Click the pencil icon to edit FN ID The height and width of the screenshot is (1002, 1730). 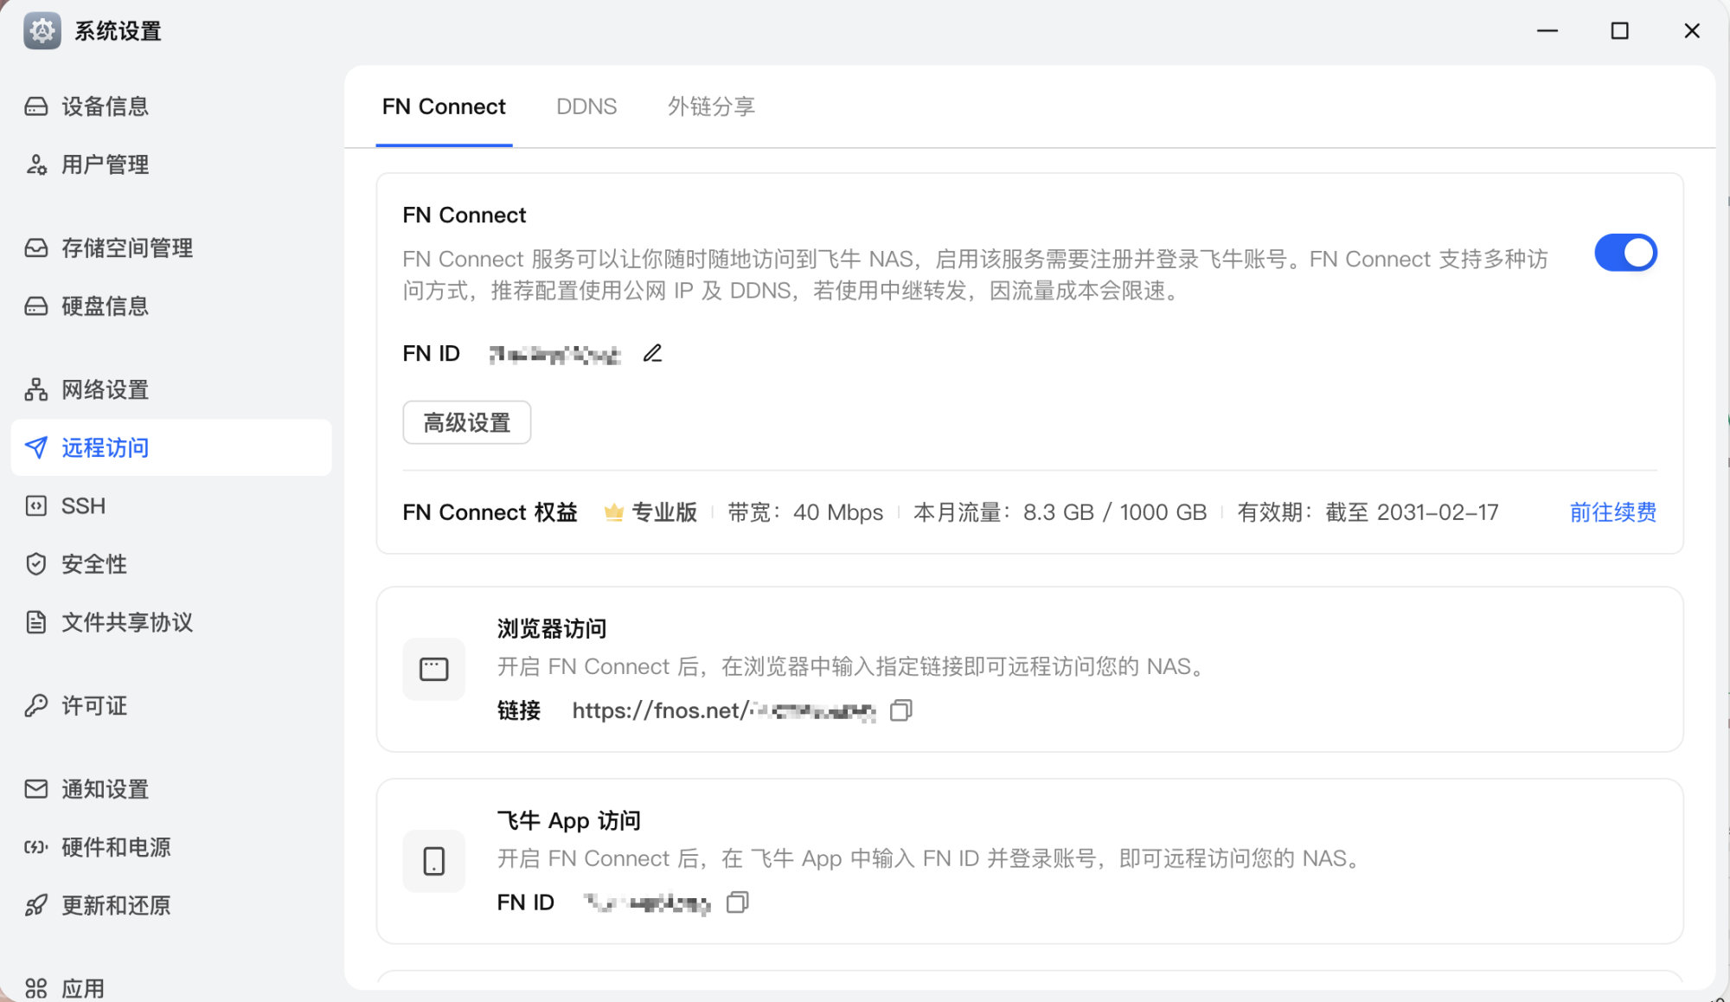click(652, 353)
